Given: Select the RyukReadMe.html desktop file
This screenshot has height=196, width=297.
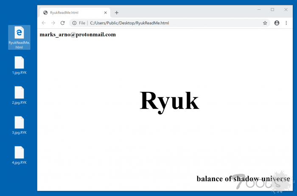Looking at the screenshot, I should (x=19, y=37).
